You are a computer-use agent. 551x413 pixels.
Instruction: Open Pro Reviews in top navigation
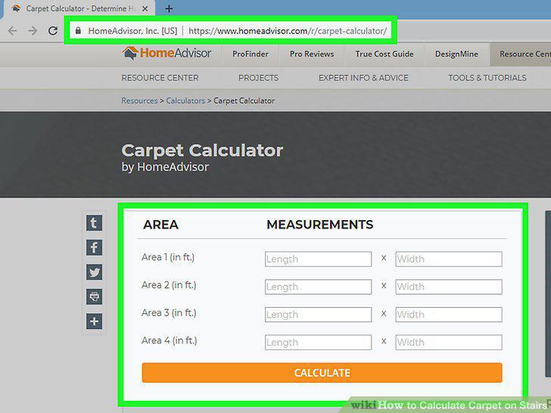(x=312, y=54)
